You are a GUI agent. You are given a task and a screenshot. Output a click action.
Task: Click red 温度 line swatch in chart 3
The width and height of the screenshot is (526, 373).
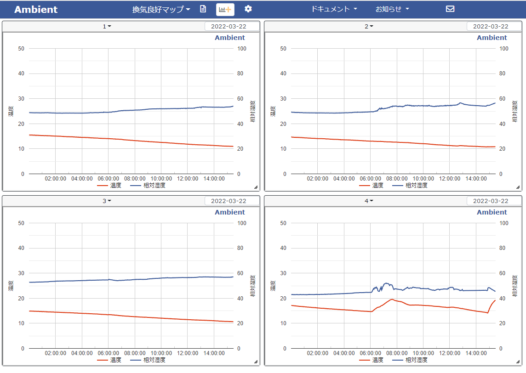click(103, 360)
